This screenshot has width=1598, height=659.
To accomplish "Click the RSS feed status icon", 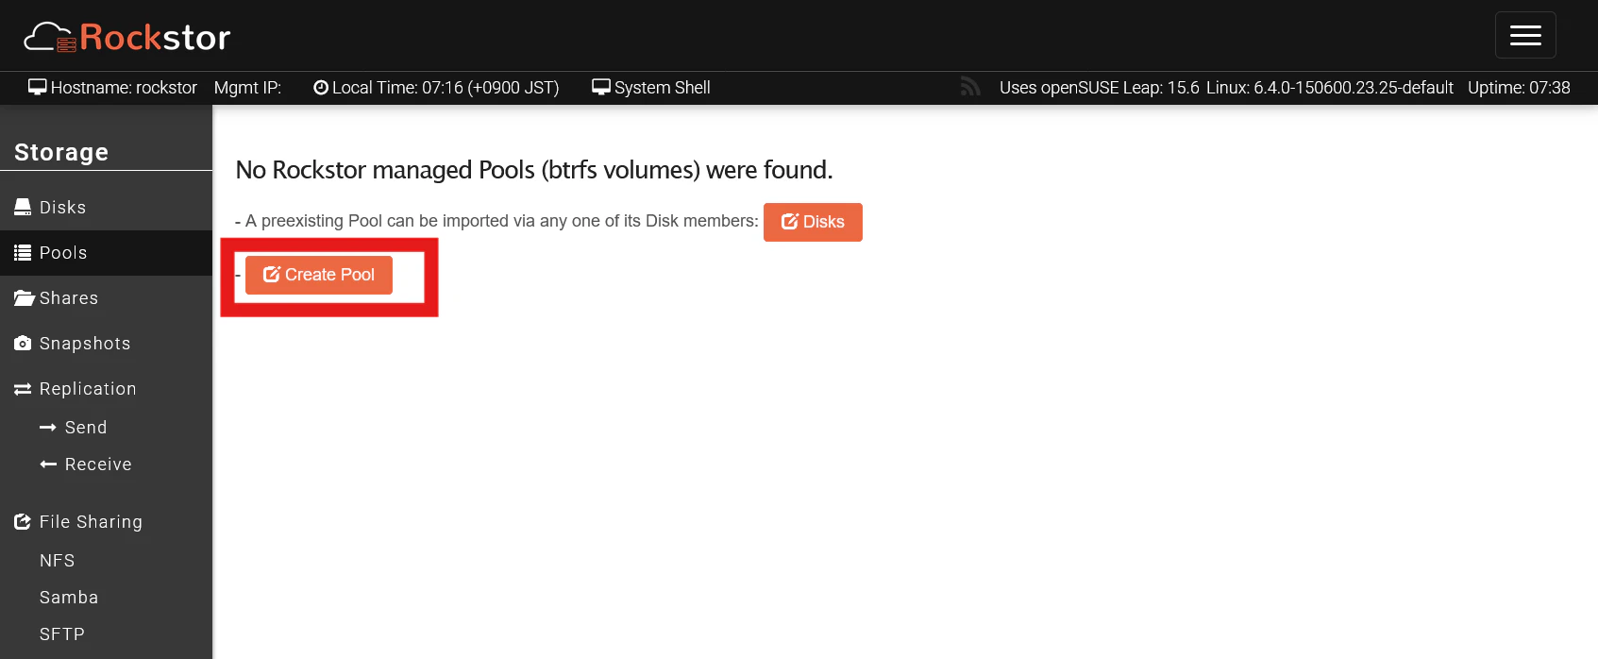I will click(970, 87).
